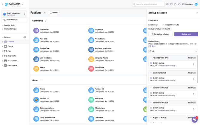Click the Backup now button
200x125 pixels.
(x=186, y=34)
